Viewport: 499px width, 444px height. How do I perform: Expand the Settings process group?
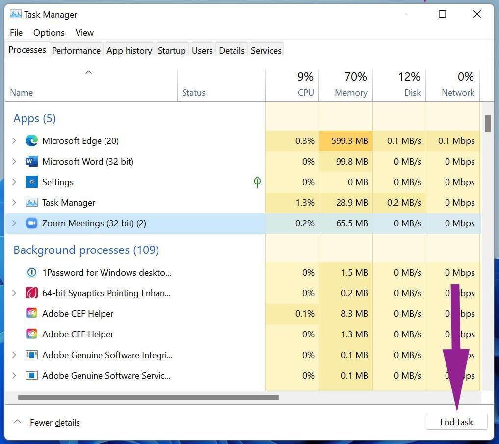click(x=14, y=182)
